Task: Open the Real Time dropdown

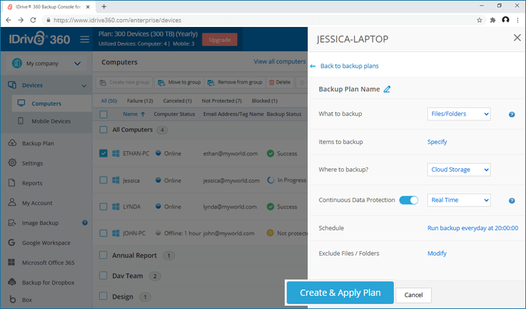Action: (458, 201)
